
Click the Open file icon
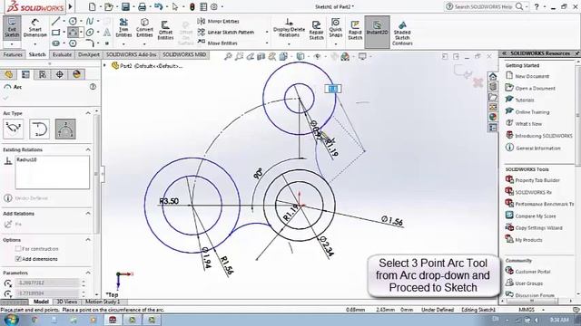[x=108, y=6]
